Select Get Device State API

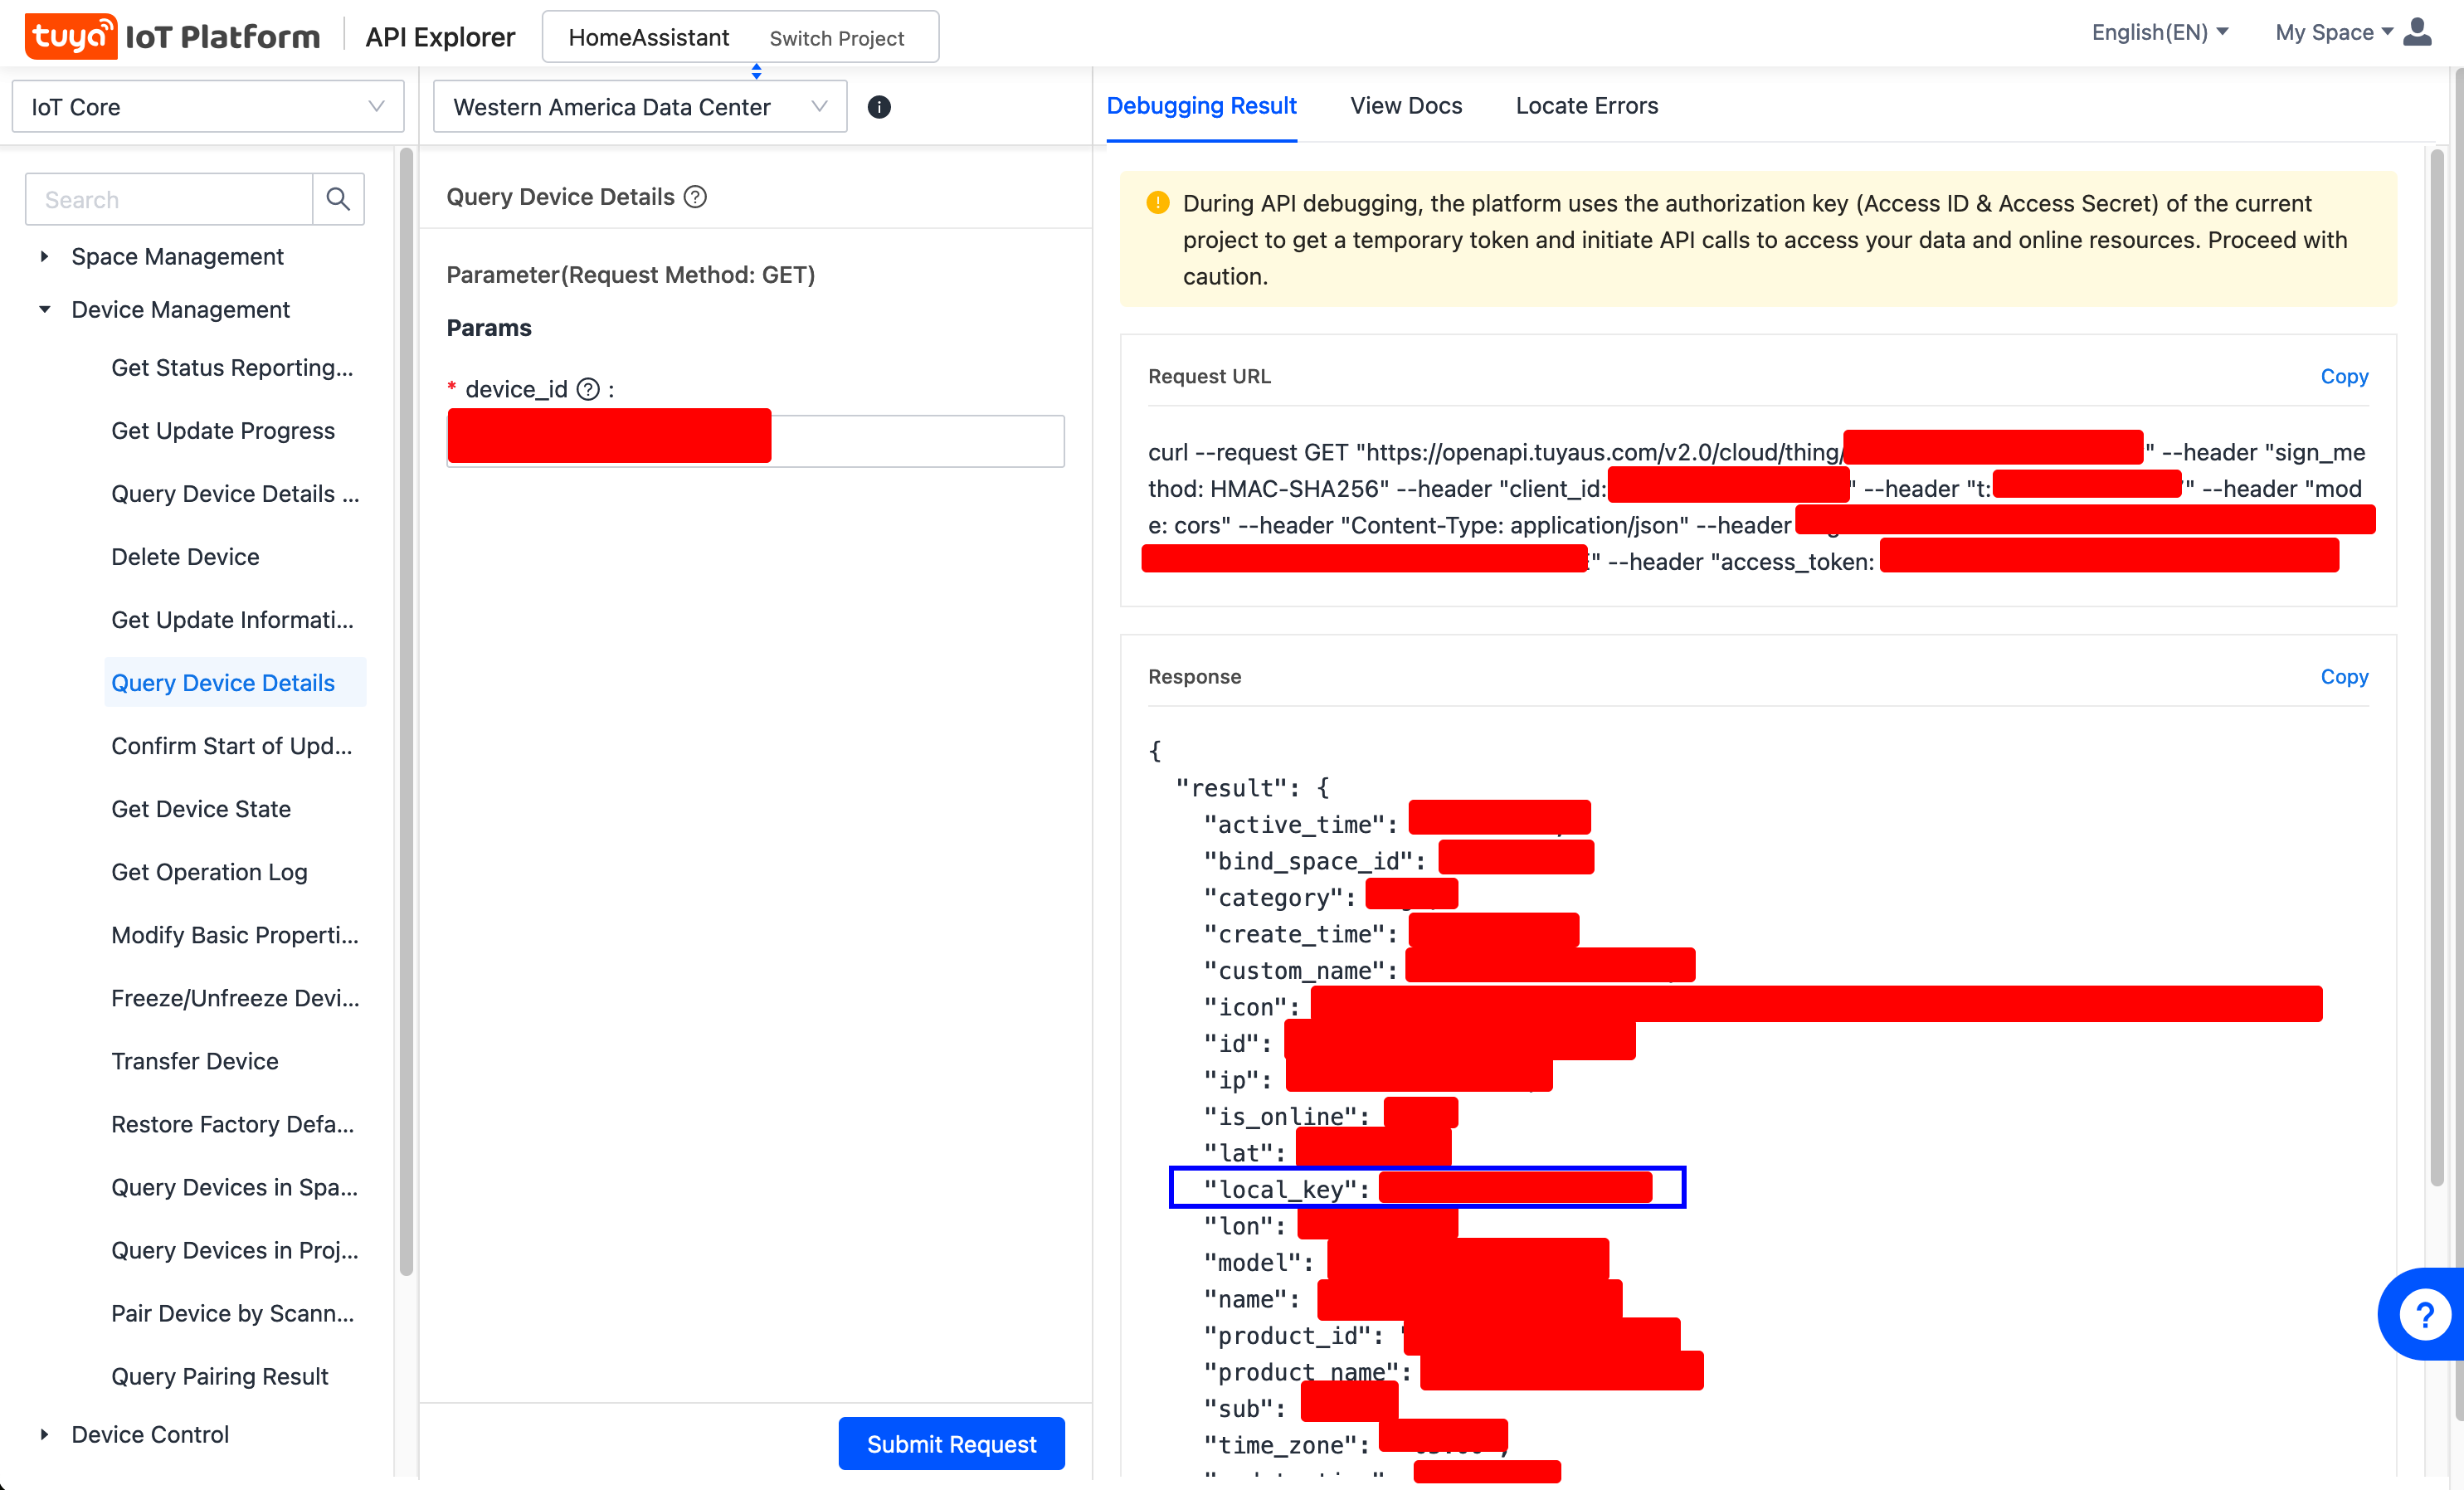(201, 809)
